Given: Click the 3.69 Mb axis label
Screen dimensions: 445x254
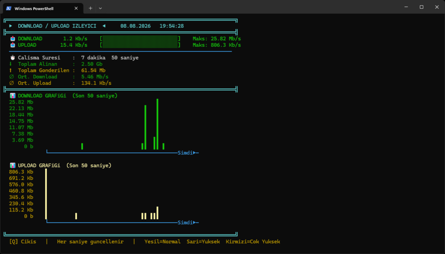Looking at the screenshot, I should click(23, 140).
